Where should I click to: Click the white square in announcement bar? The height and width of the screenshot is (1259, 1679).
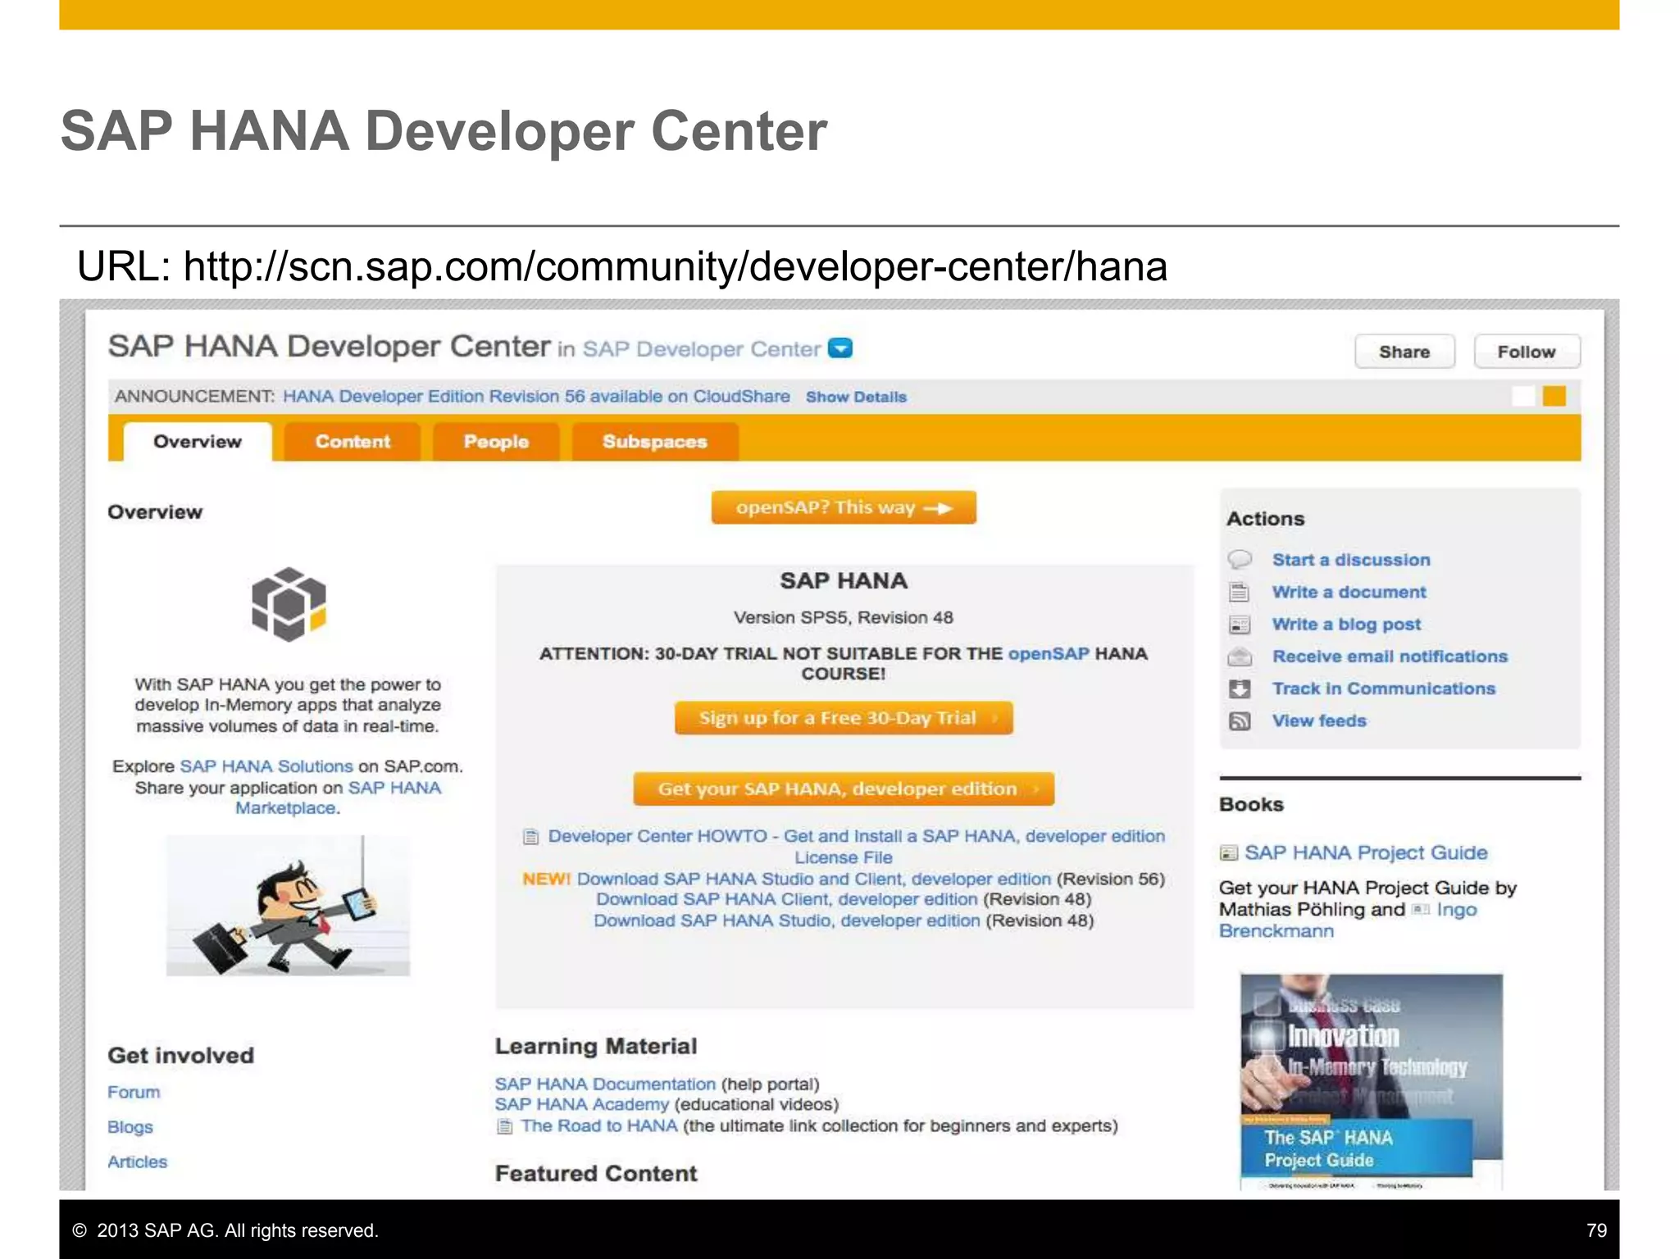point(1523,397)
